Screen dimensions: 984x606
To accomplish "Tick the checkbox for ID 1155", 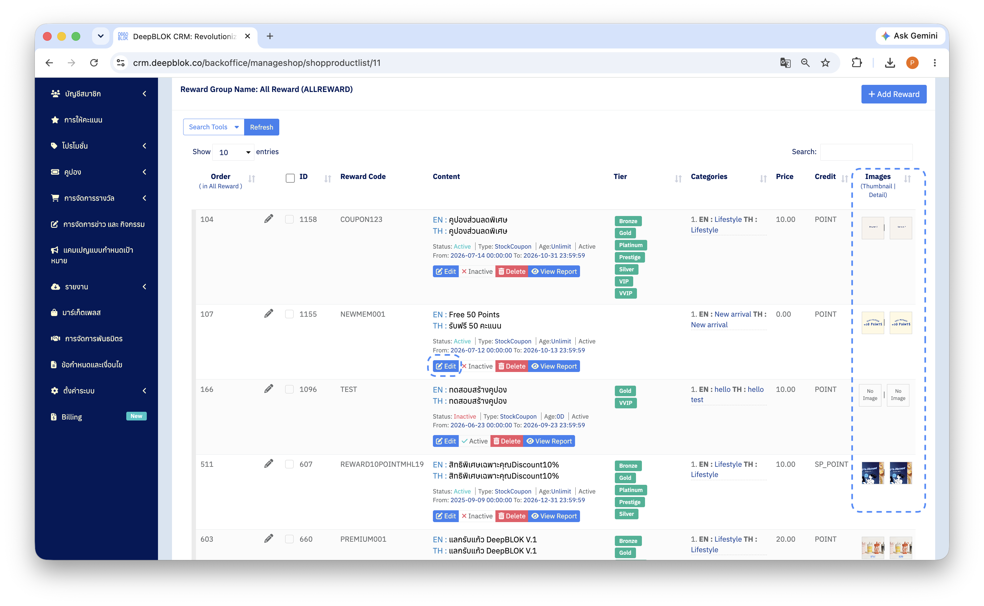I will pyautogui.click(x=289, y=314).
